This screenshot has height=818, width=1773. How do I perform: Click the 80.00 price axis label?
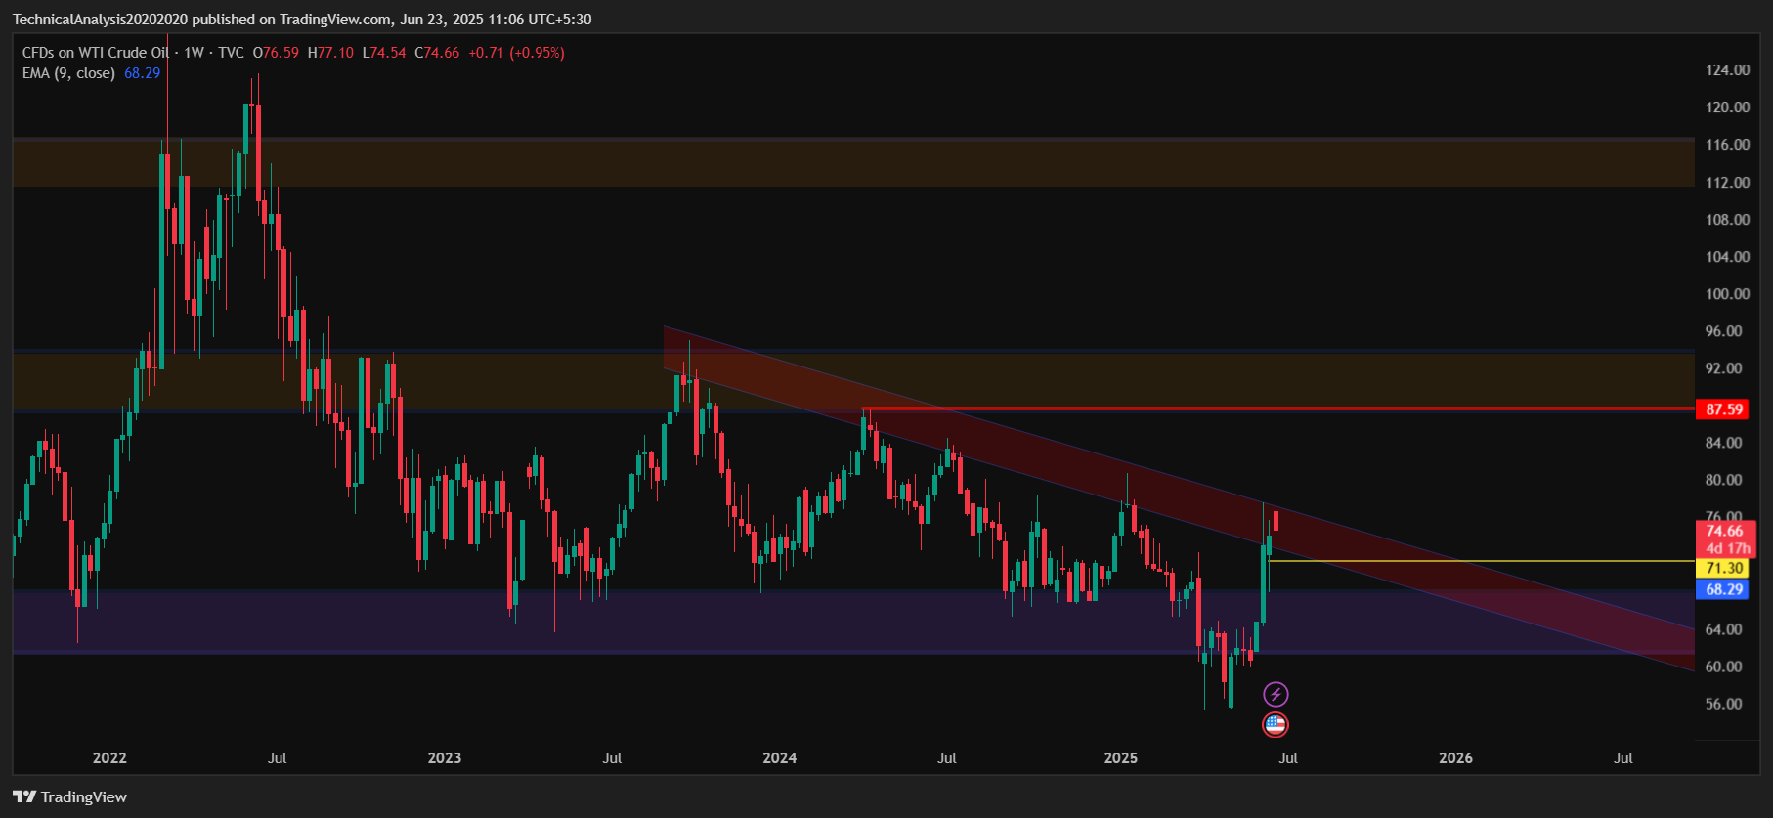click(x=1723, y=480)
